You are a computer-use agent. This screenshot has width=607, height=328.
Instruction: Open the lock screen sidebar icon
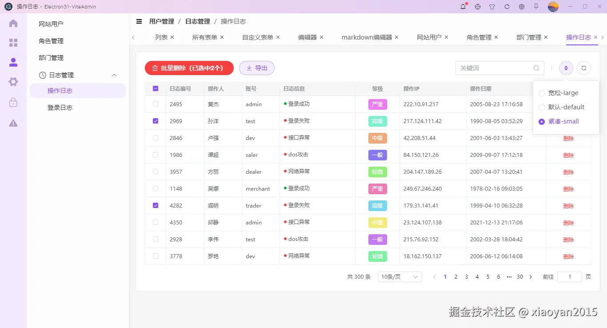(13, 103)
